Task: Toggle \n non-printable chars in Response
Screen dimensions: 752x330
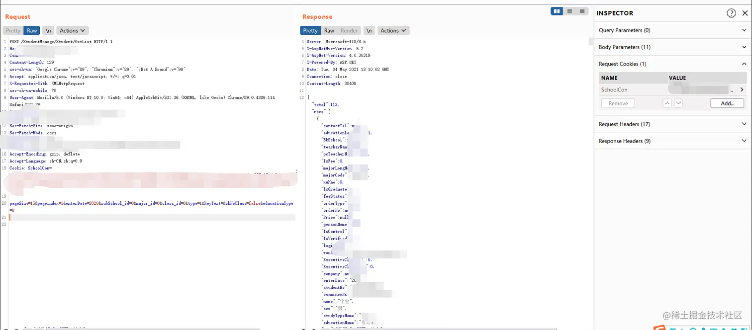Action: click(369, 30)
